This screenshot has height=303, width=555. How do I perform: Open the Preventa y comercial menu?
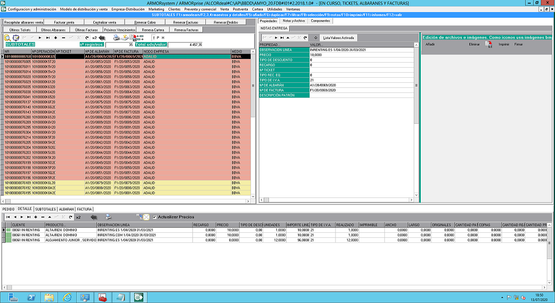pyautogui.click(x=201, y=10)
